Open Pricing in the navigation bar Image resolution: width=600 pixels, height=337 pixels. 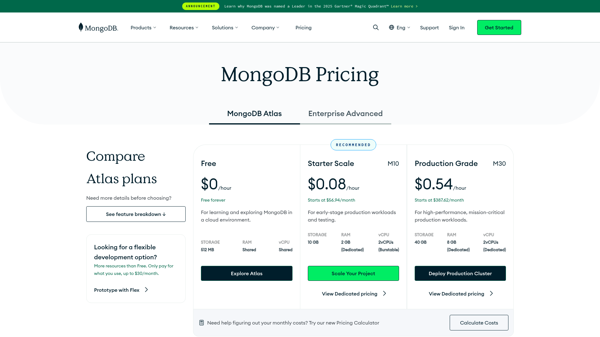point(303,27)
